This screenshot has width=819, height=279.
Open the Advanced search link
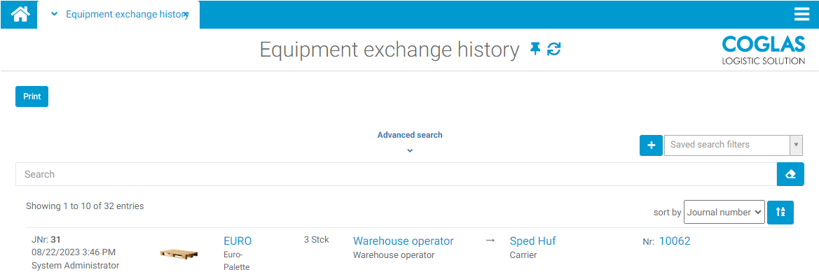pos(410,135)
